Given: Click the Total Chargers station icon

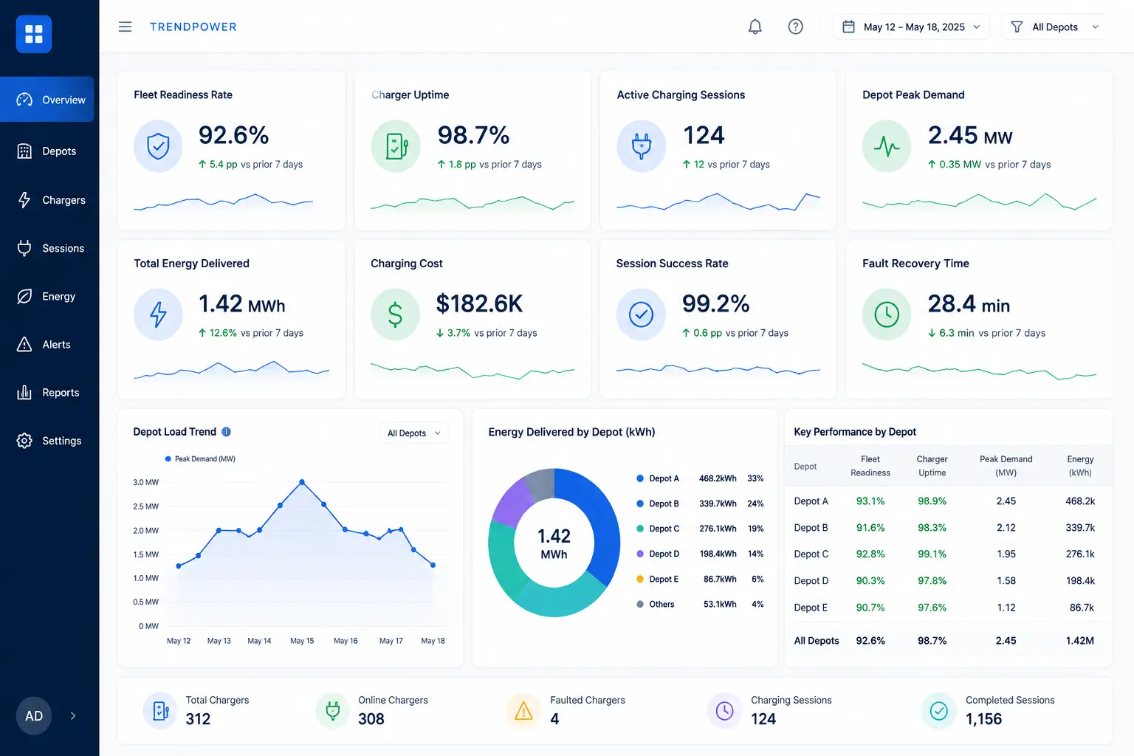Looking at the screenshot, I should point(160,710).
